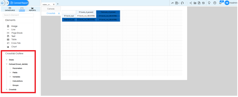Click the undo icon
The image size is (238, 97).
click(x=182, y=3)
